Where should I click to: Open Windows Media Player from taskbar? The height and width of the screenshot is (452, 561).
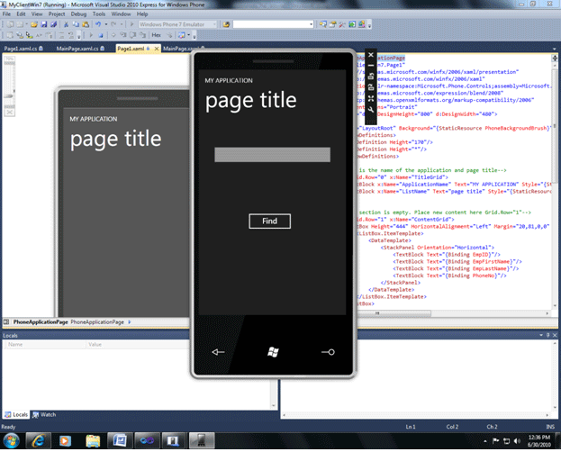pyautogui.click(x=65, y=440)
